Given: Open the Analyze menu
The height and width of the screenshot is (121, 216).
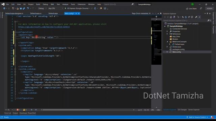Looking at the screenshot, I should point(65,4).
